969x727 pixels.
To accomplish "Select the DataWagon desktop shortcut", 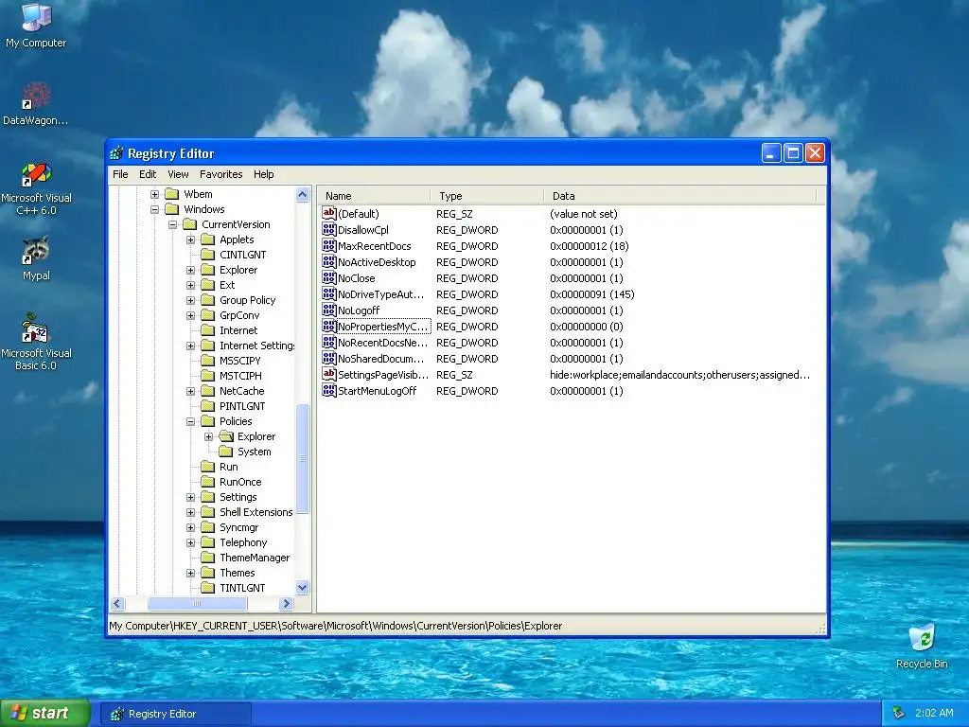I will click(36, 103).
